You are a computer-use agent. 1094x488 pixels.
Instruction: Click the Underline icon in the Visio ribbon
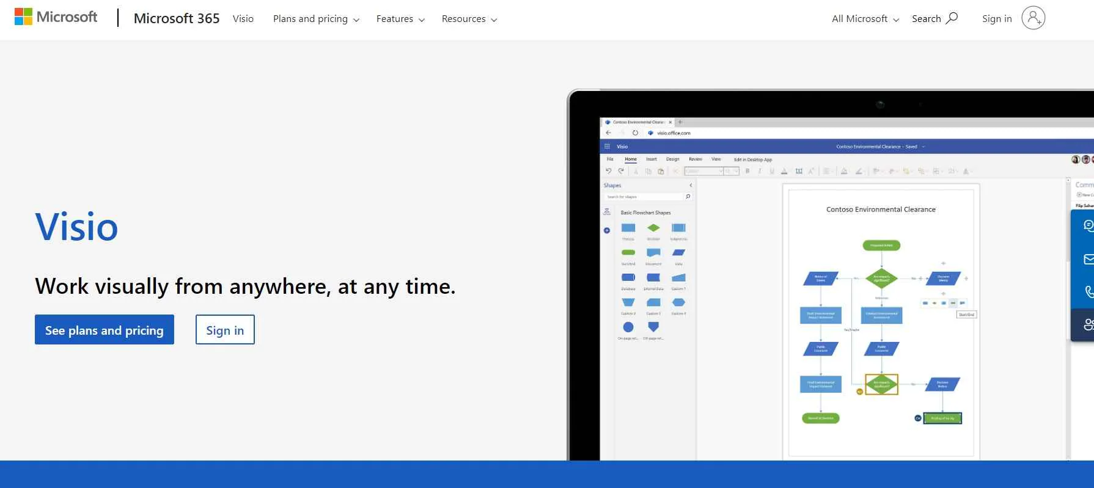pos(772,172)
